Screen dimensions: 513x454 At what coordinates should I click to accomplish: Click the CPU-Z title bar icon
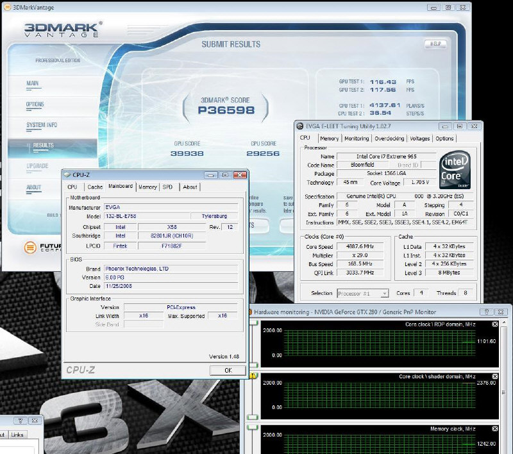click(67, 174)
